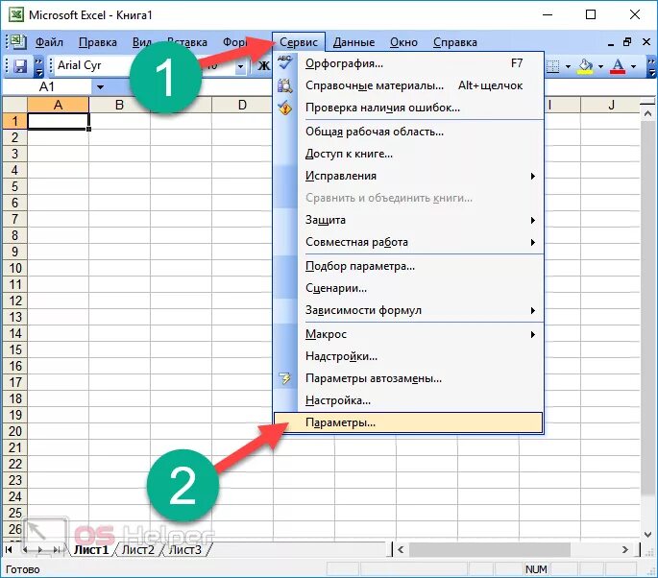Choose Справочные материалы... entry
This screenshot has height=578, width=658.
click(408, 85)
